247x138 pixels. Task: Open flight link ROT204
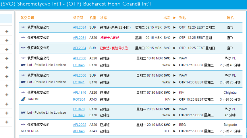point(79,99)
